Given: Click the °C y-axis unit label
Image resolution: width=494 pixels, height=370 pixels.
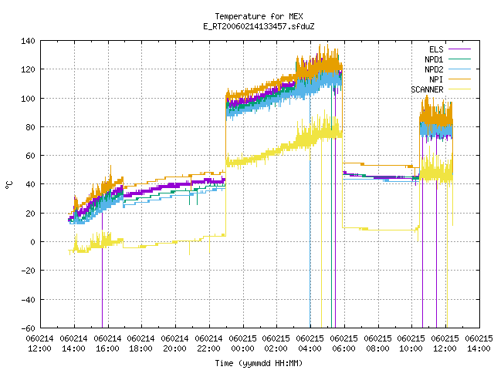Looking at the screenshot, I should coord(8,185).
